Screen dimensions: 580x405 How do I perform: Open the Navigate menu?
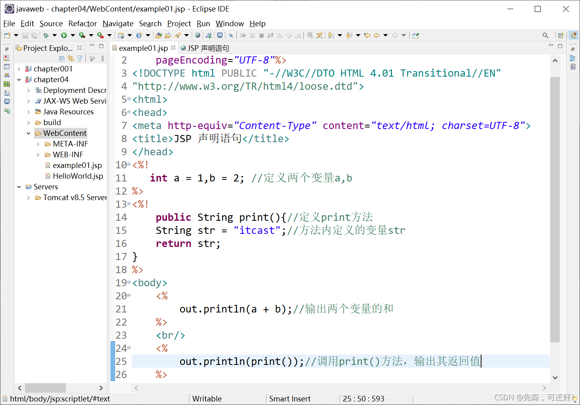tap(118, 23)
